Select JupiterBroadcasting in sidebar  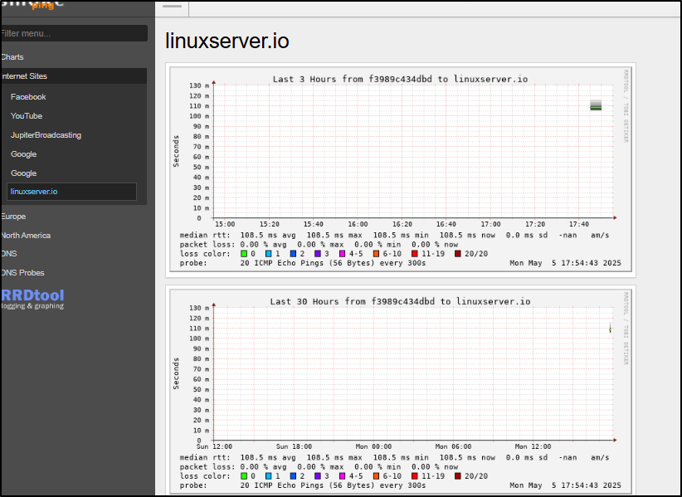[46, 135]
